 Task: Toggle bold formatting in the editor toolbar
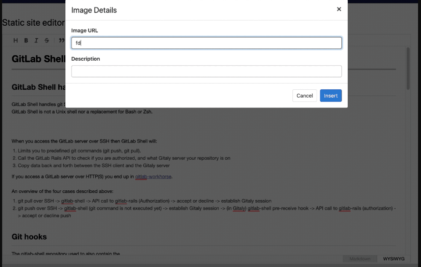[x=26, y=40]
